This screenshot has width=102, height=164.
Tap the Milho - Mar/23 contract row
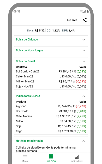[51, 82]
